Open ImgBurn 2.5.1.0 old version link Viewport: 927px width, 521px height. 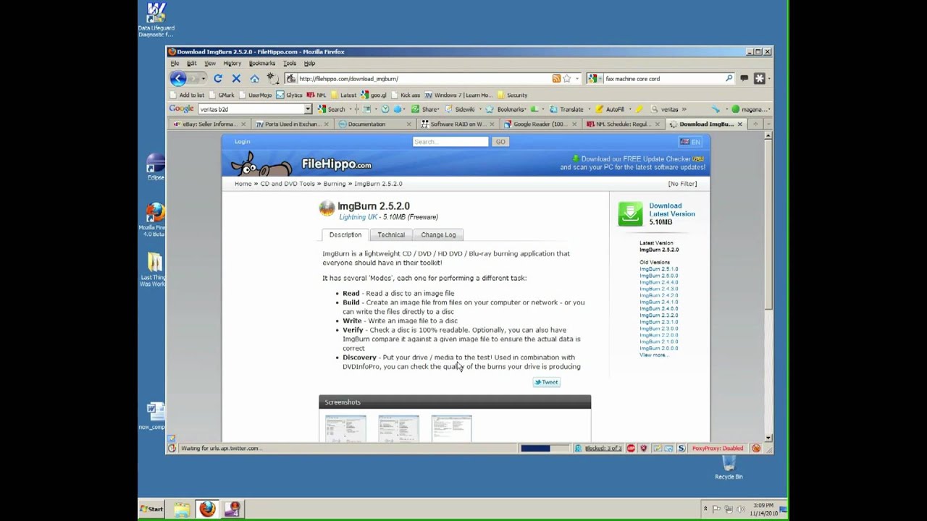point(658,269)
